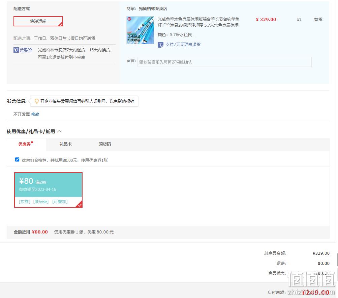Viewport: 338px width, 298px height.
Task: Click the 运费险 shield icon
Action: pos(16,50)
